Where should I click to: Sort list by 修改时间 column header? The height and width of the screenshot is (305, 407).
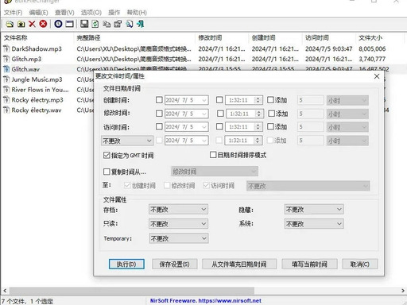222,38
